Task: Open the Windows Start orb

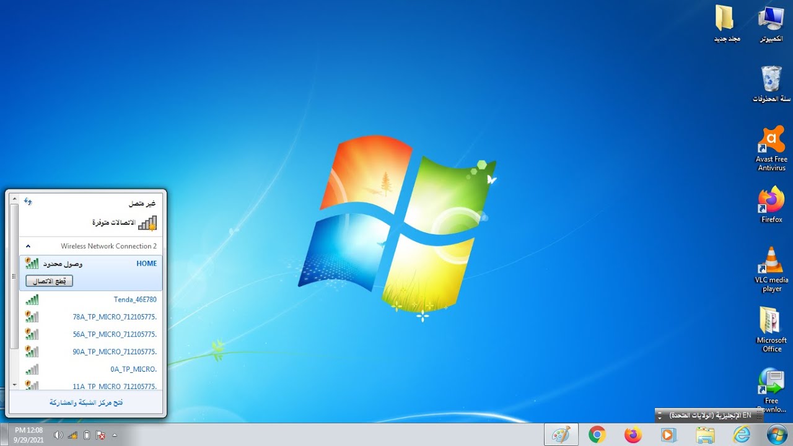Action: pos(777,434)
